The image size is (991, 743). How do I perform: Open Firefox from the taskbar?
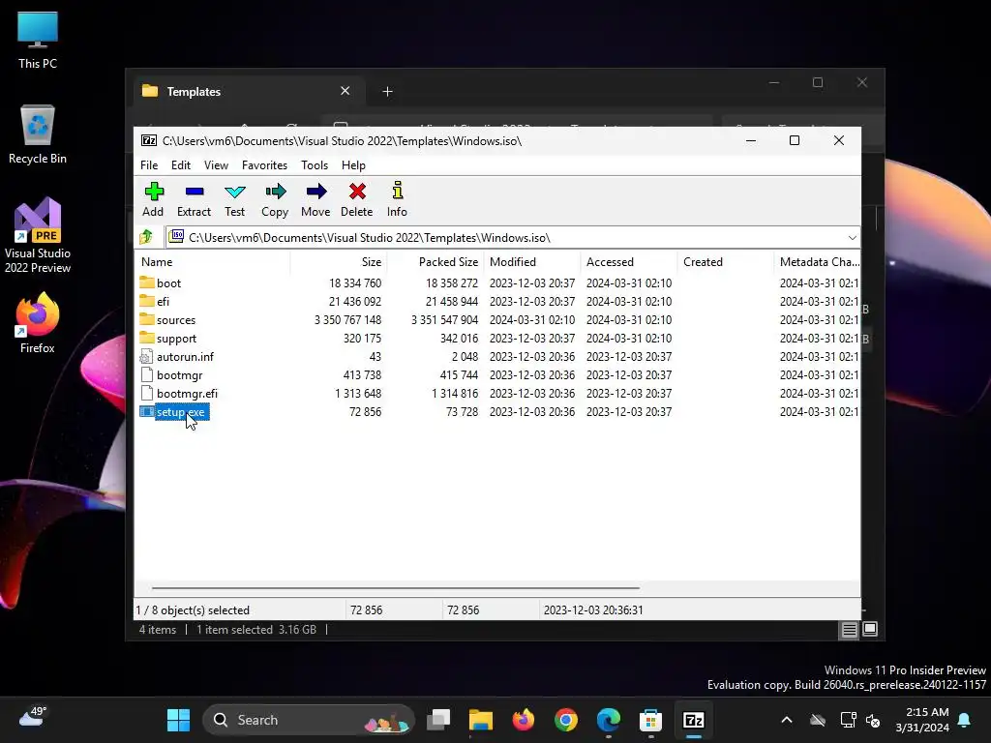pyautogui.click(x=524, y=720)
